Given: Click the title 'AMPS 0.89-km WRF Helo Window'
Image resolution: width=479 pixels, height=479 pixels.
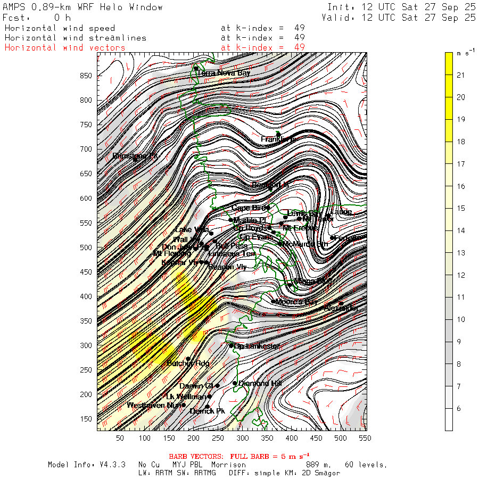Looking at the screenshot, I should click(82, 7).
